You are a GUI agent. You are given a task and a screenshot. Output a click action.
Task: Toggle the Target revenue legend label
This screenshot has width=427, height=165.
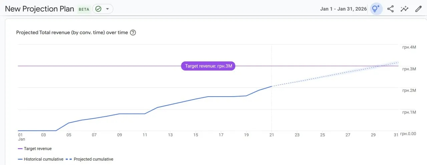pyautogui.click(x=38, y=149)
